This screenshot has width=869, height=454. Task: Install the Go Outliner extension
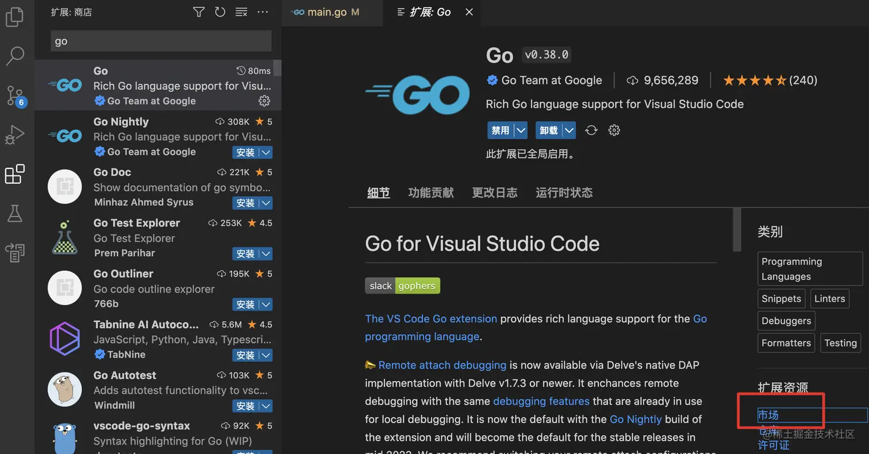click(245, 305)
